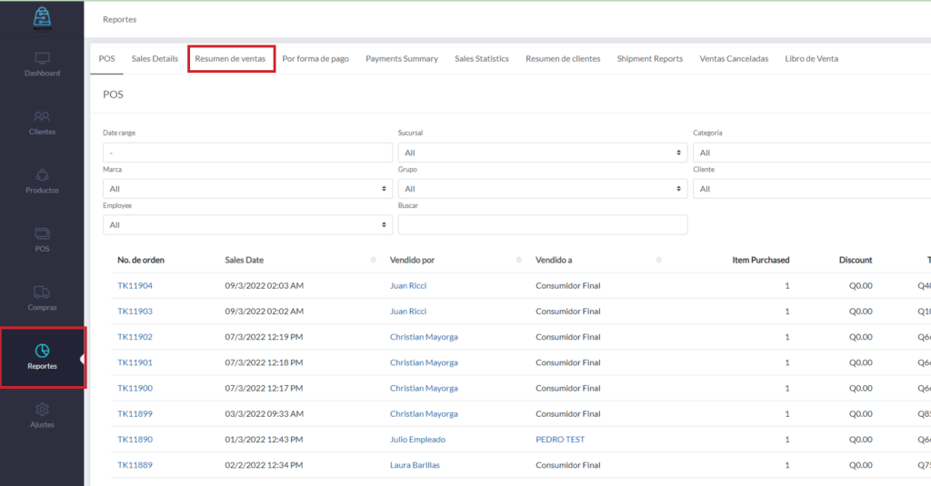Open the Ajustes gear icon
Viewport: 931px width, 486px height.
point(42,410)
